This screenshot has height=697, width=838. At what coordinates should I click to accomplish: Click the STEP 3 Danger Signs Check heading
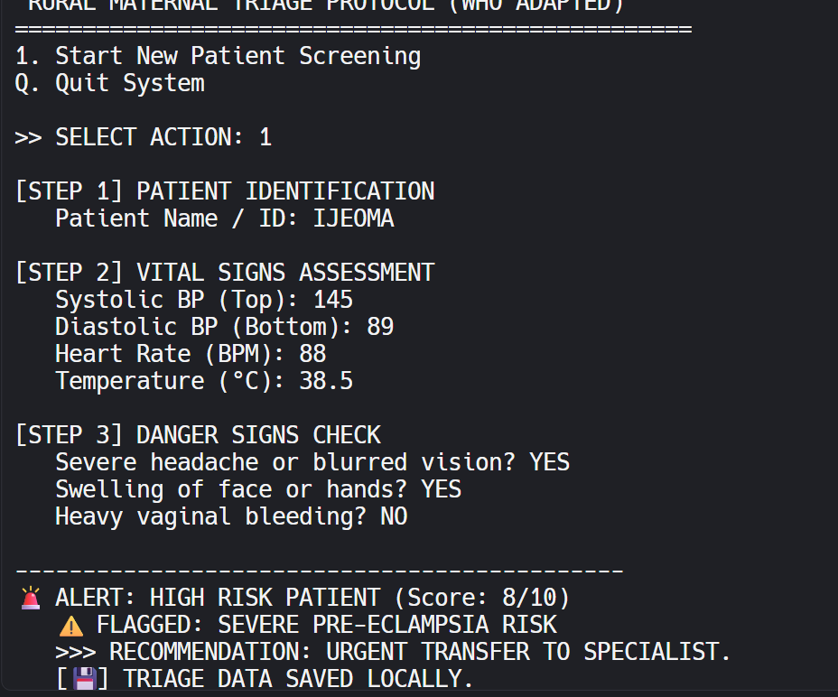point(198,435)
